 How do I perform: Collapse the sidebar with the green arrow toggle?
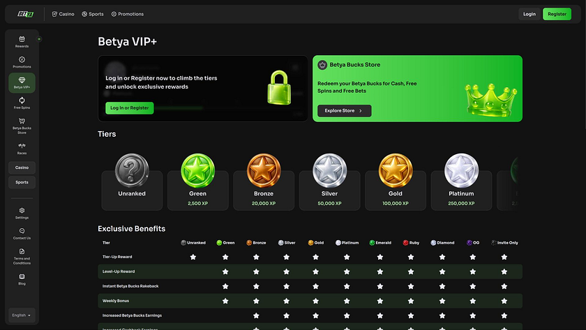39,39
